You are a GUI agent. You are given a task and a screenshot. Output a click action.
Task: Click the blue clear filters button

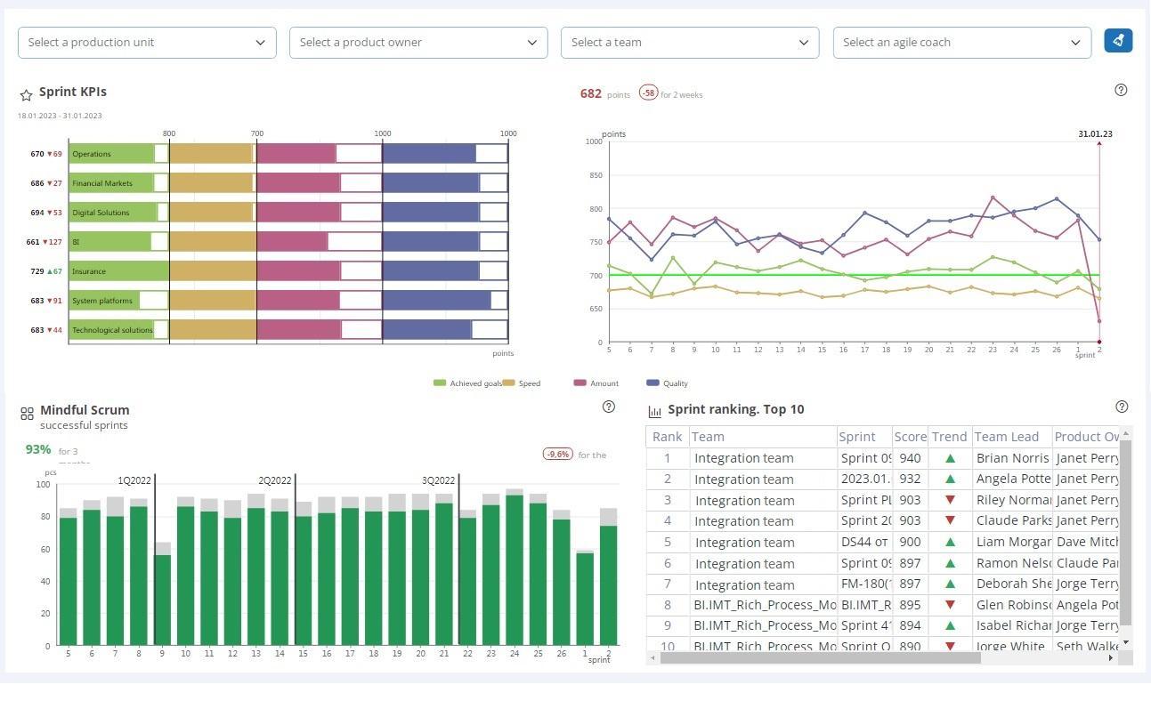tap(1118, 41)
